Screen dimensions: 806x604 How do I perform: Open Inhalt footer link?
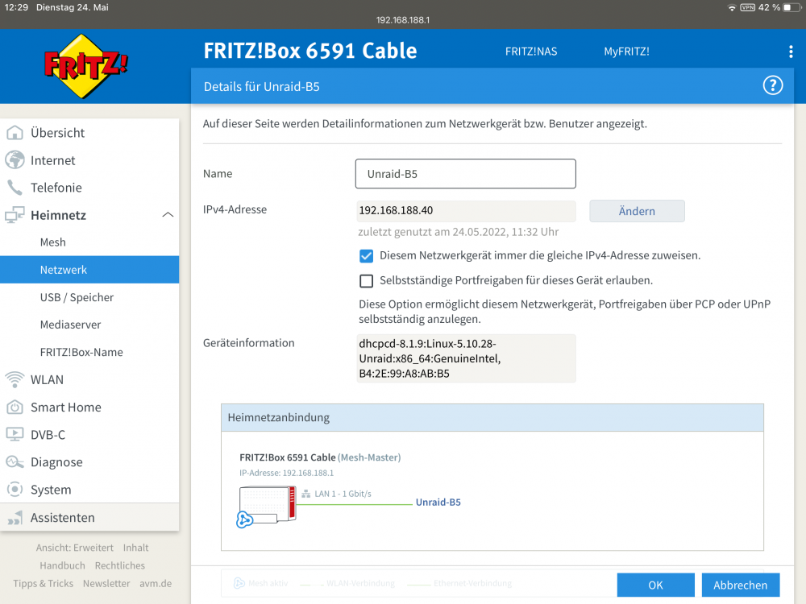point(135,548)
